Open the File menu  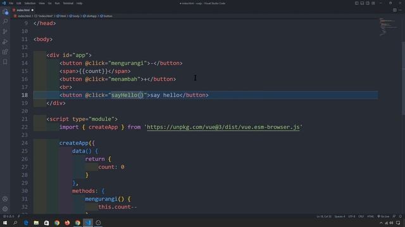(11, 3)
